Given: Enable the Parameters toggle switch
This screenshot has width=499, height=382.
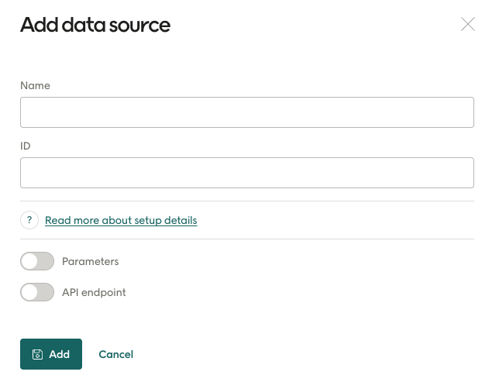Looking at the screenshot, I should click(x=37, y=261).
